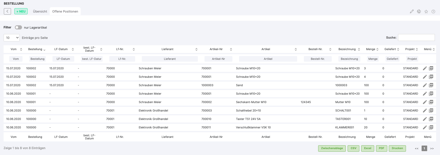Click the star favorite icon
The image size is (440, 155).
click(426, 12)
